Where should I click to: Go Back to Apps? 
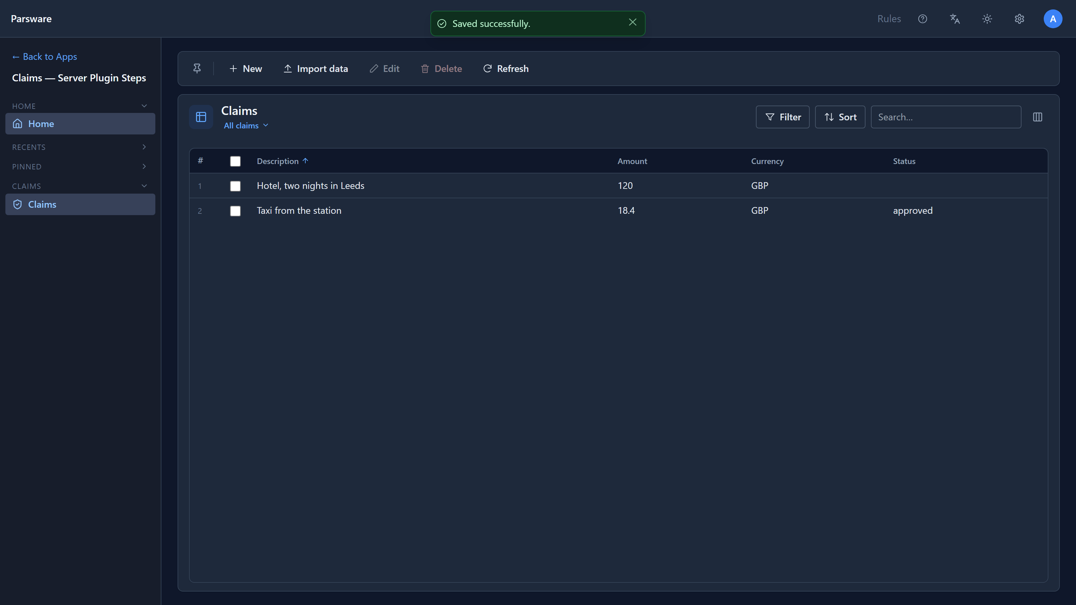coord(44,56)
